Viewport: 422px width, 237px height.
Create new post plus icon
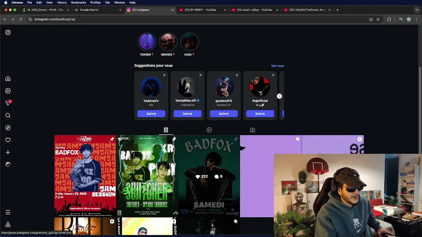pyautogui.click(x=8, y=152)
